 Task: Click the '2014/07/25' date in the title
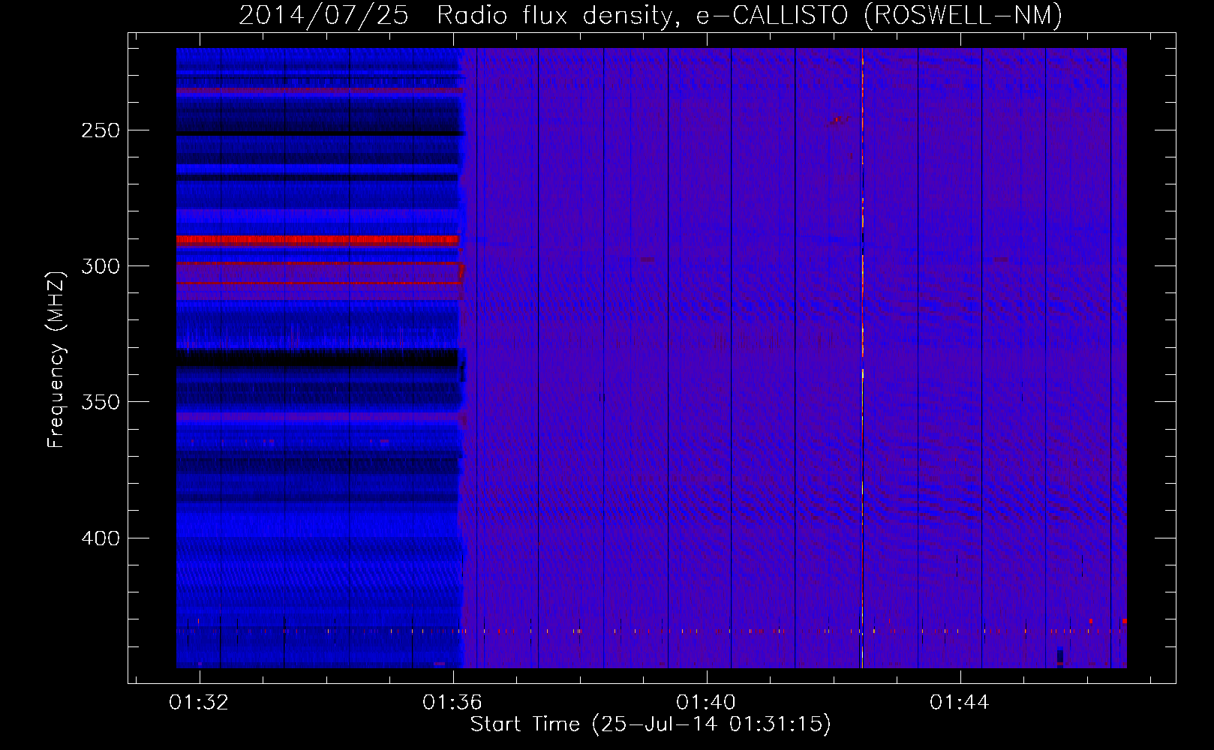point(323,15)
